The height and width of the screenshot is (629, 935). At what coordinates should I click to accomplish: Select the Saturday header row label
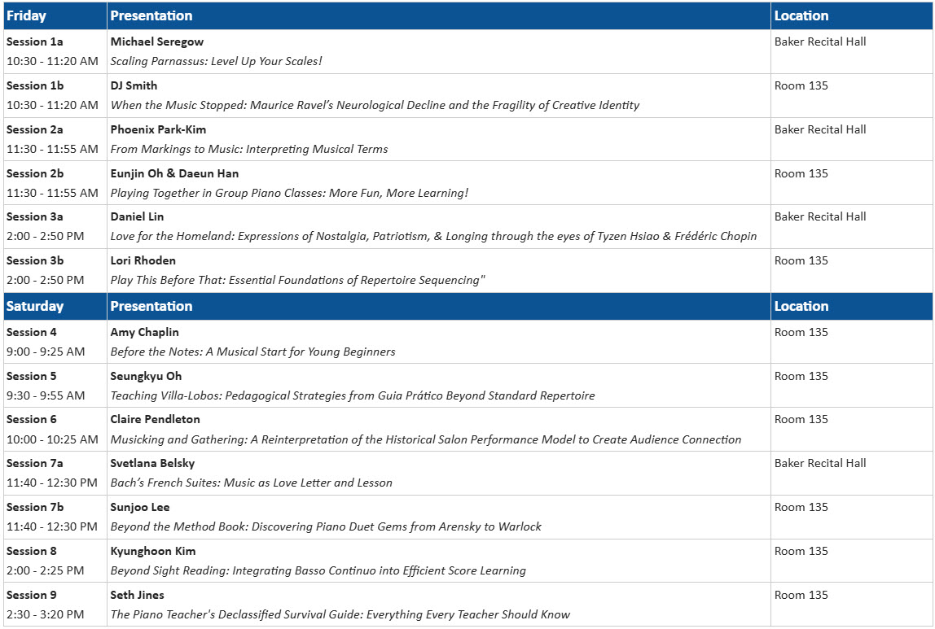(x=34, y=306)
